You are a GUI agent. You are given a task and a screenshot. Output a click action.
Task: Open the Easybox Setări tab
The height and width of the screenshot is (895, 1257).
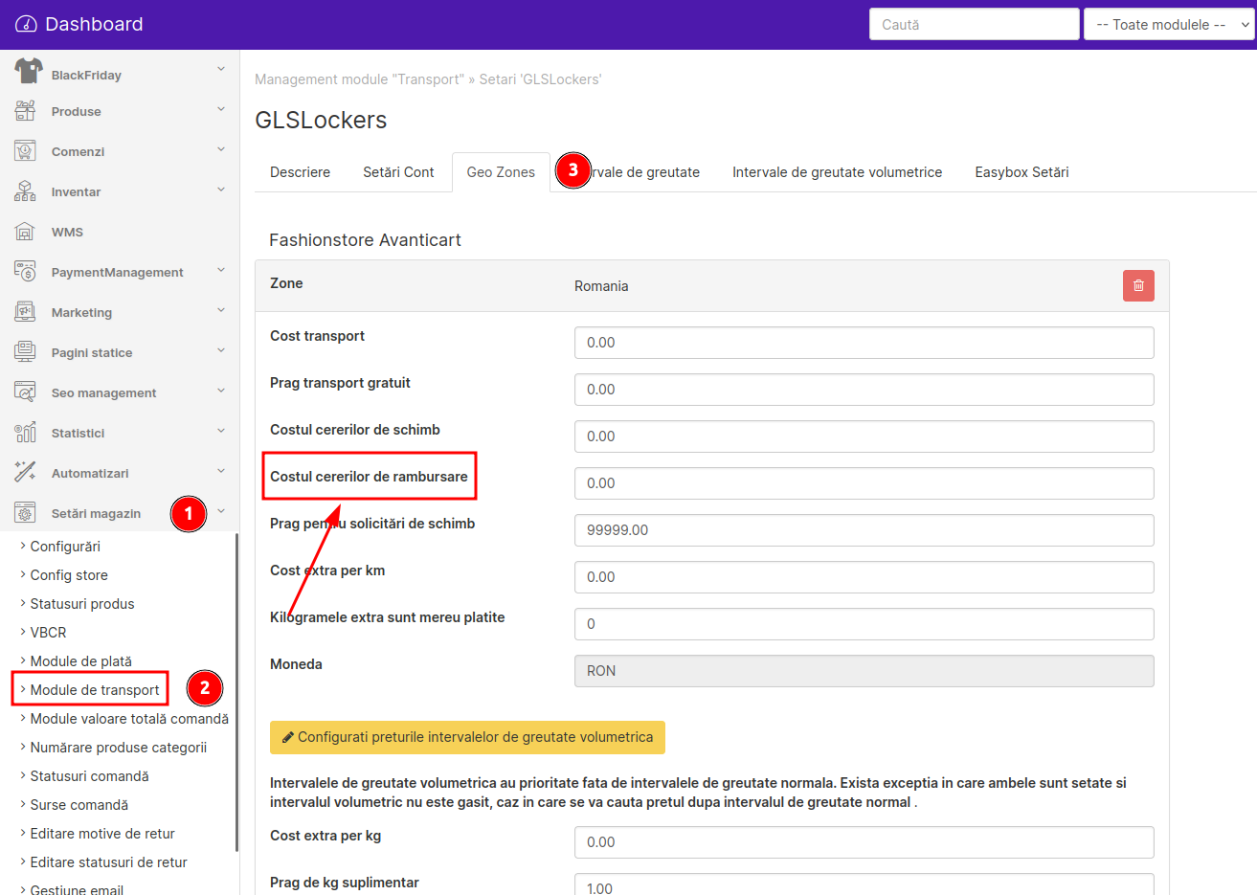(x=1021, y=172)
